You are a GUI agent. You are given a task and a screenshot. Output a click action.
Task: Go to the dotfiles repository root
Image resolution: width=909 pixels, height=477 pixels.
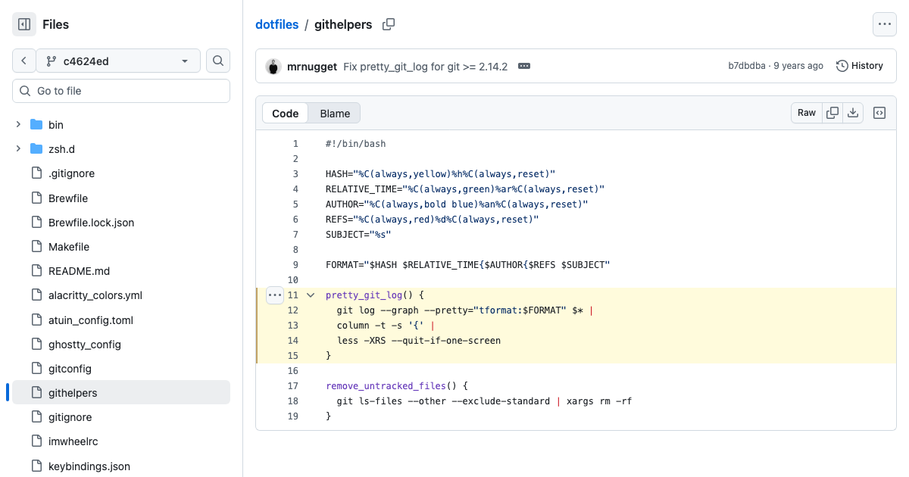tap(277, 24)
